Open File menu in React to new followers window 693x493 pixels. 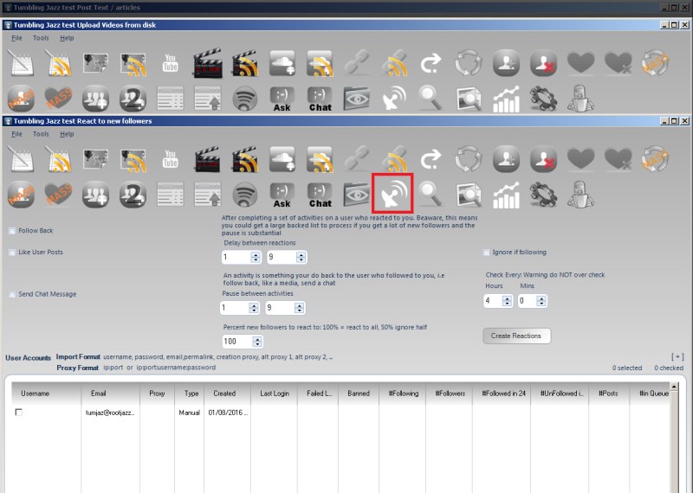[x=16, y=134]
